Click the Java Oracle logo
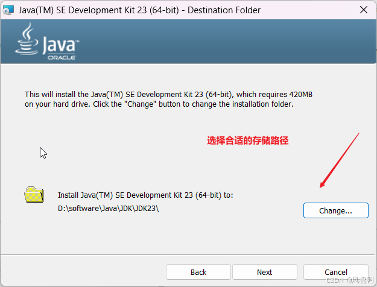This screenshot has height=287, width=377. [47, 42]
